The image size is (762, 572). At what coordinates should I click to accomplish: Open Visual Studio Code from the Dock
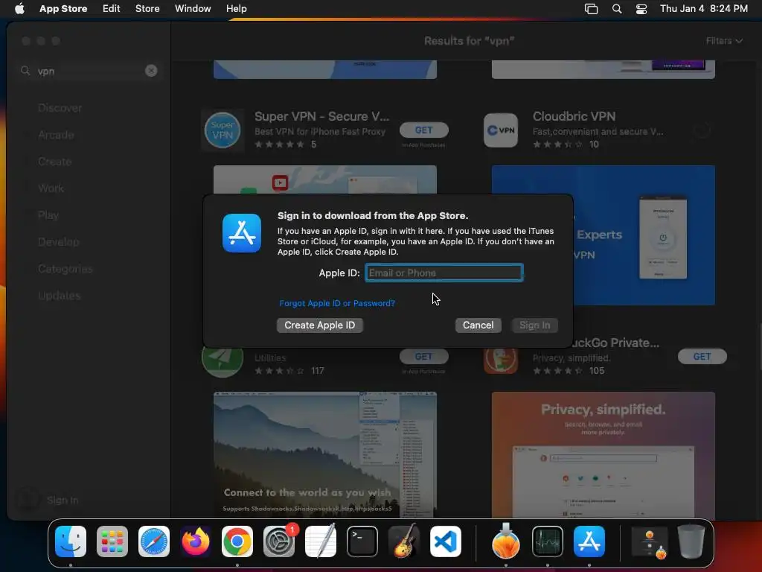(x=446, y=541)
